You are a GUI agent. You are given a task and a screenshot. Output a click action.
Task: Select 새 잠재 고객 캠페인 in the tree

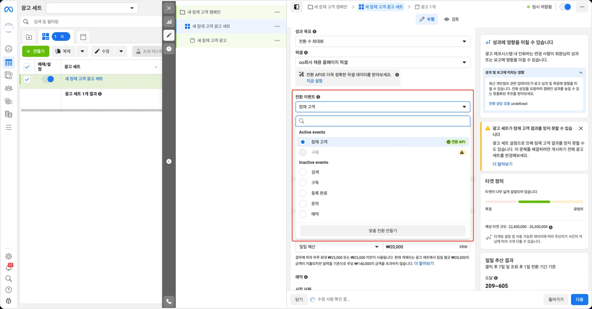[x=204, y=12]
